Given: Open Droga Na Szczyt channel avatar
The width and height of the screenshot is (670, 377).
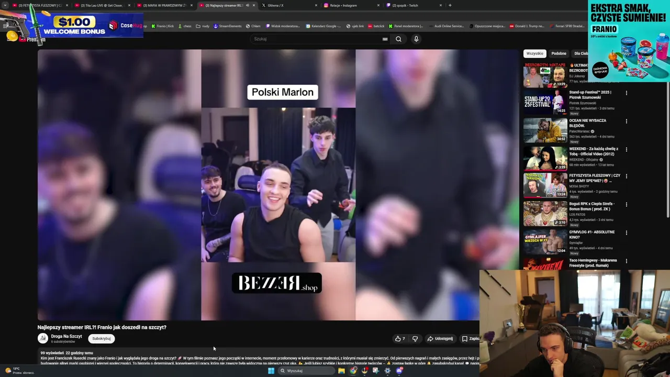Looking at the screenshot, I should pos(43,338).
